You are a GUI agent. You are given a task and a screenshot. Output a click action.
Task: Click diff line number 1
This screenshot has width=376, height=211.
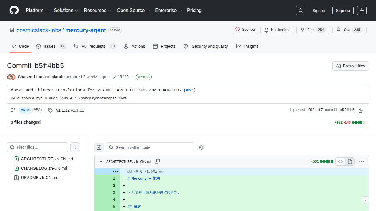pyautogui.click(x=114, y=178)
